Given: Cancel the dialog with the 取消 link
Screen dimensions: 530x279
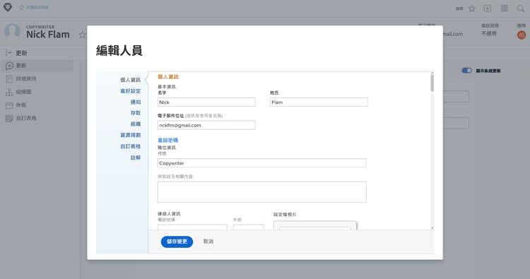Looking at the screenshot, I should (x=208, y=242).
